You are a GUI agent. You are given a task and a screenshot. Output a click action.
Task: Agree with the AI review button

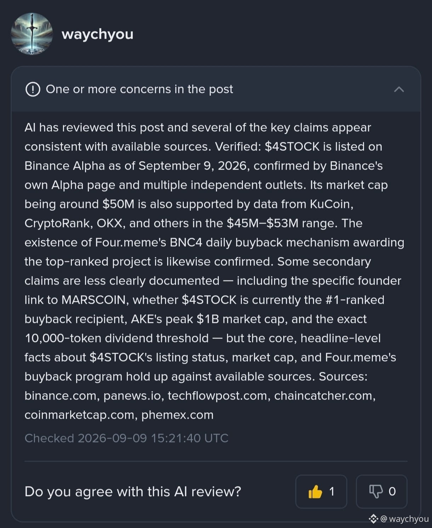(x=321, y=491)
